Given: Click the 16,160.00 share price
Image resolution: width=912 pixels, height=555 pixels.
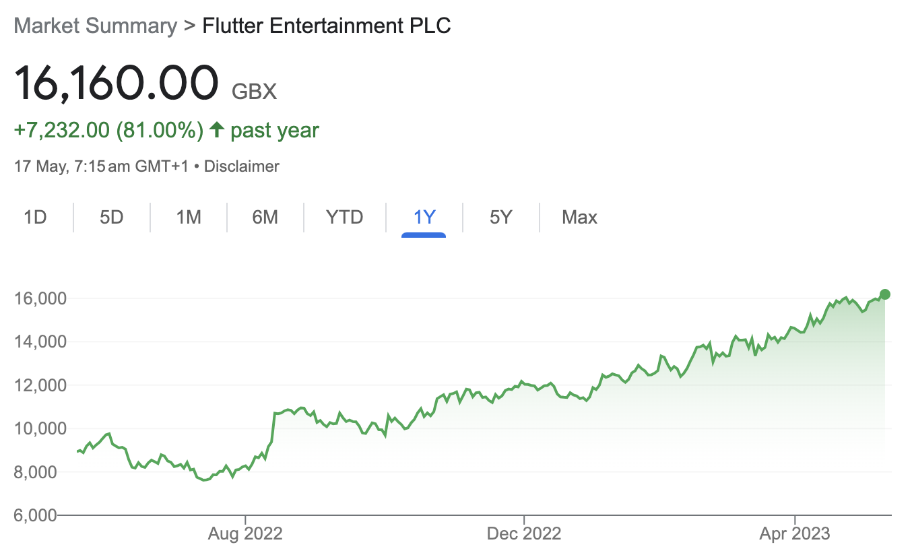Looking at the screenshot, I should [117, 84].
